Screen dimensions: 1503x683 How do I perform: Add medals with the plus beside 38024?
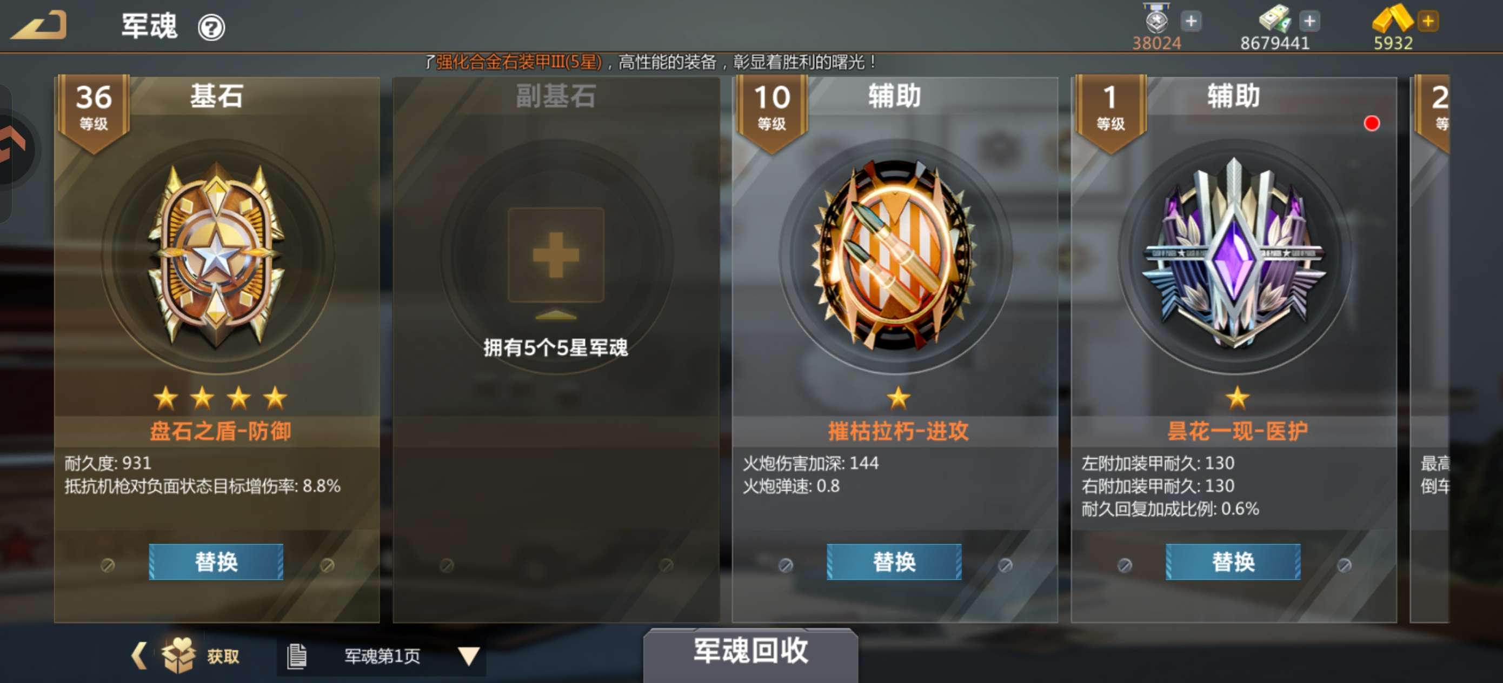click(x=1191, y=21)
